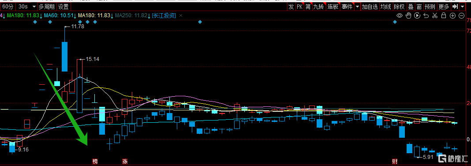
Task: Toggle the eye visibility icon
Action: click(400, 15)
